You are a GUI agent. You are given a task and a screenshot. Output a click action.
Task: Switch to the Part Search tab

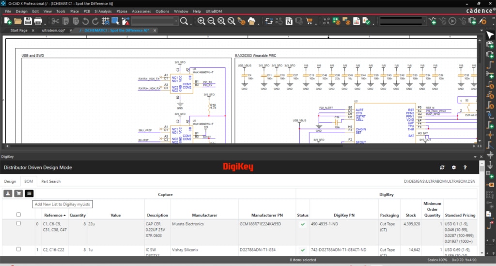[x=51, y=181]
